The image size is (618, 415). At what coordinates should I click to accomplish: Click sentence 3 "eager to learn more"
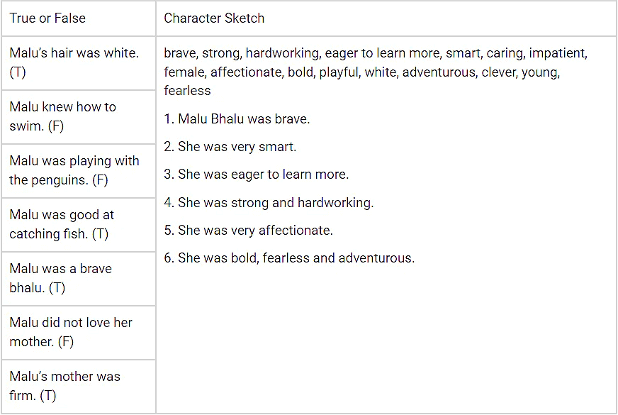click(257, 175)
